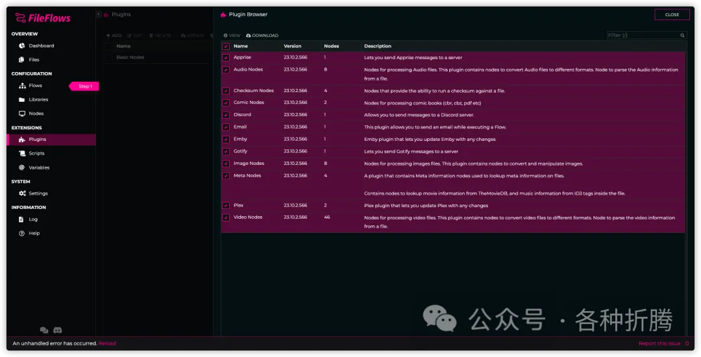Click the Gotify description text
This screenshot has height=357, width=701.
411,151
